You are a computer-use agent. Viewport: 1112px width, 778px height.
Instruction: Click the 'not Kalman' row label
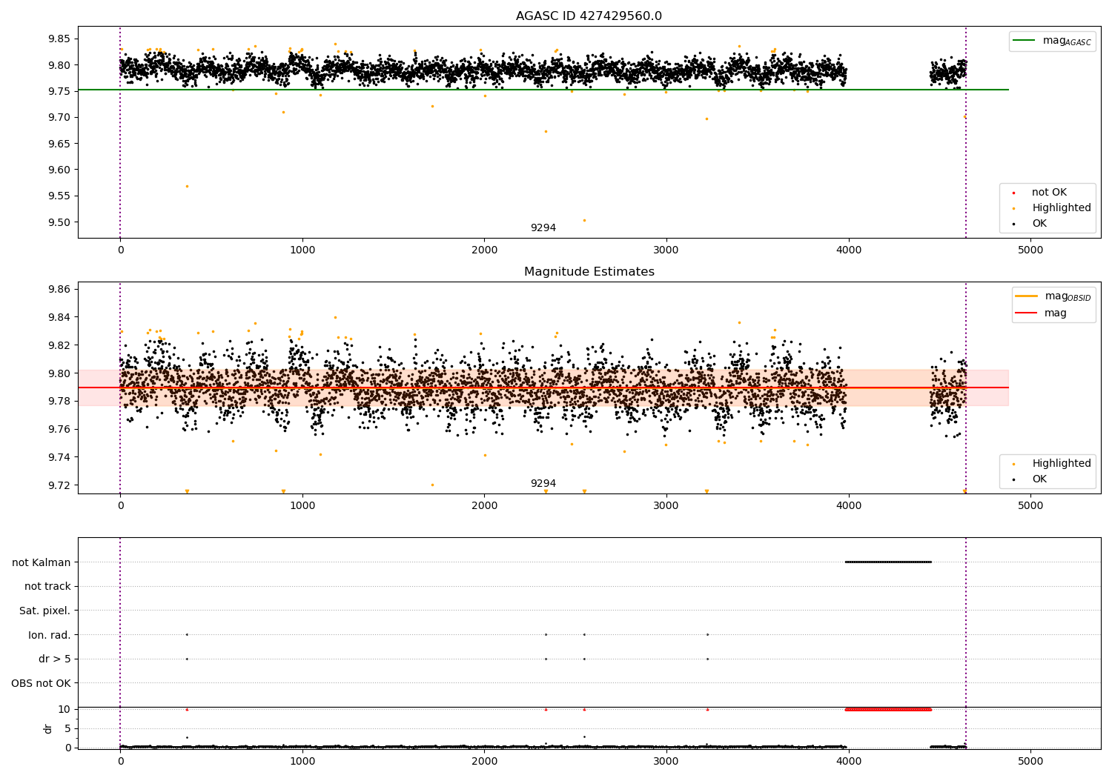point(42,563)
